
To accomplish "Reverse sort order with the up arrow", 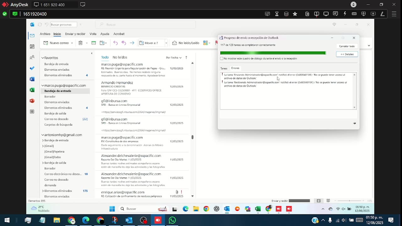I will (x=186, y=57).
